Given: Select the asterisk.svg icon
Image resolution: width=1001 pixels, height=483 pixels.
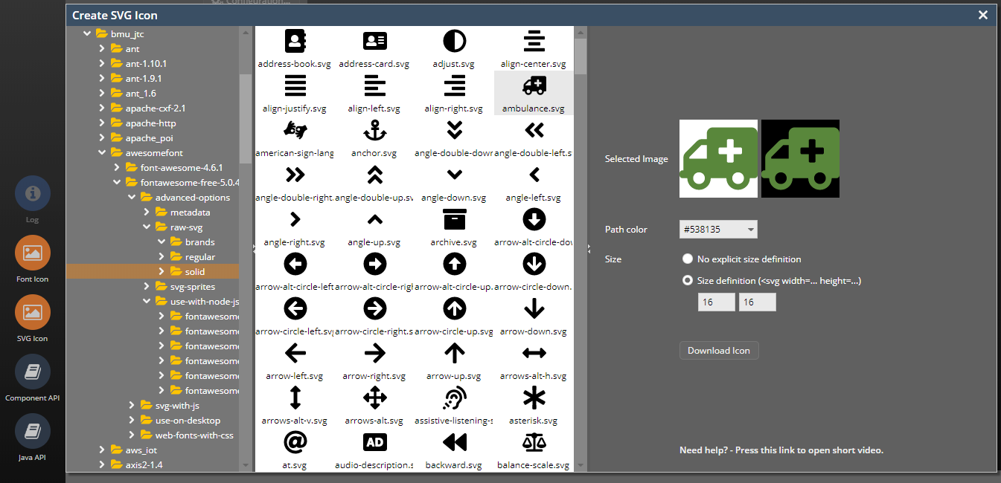Looking at the screenshot, I should point(534,398).
